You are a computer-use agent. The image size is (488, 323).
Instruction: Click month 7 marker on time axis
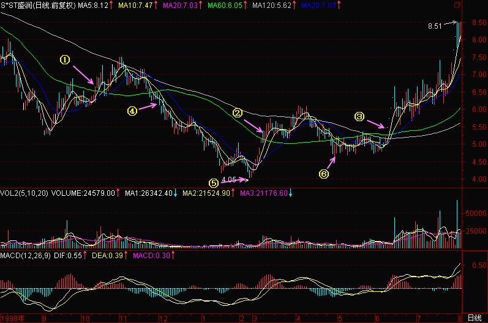[x=419, y=319]
